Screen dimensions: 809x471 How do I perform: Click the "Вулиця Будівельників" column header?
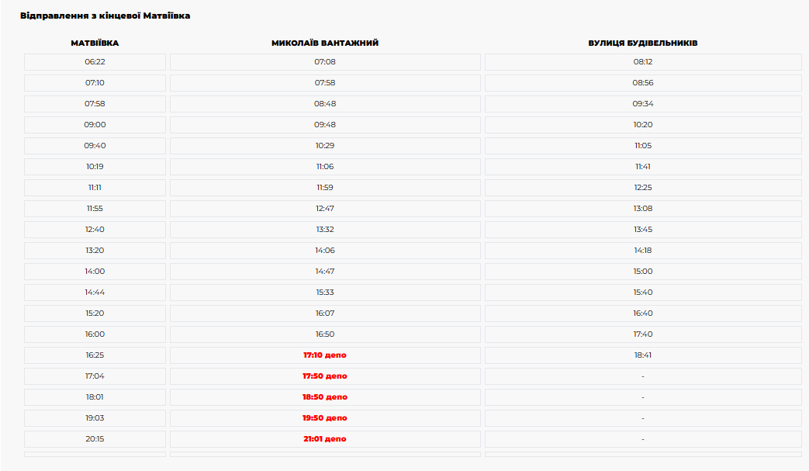(643, 43)
